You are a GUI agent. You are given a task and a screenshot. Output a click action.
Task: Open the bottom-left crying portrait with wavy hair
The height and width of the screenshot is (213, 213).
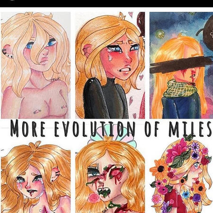pyautogui.click(x=36, y=177)
